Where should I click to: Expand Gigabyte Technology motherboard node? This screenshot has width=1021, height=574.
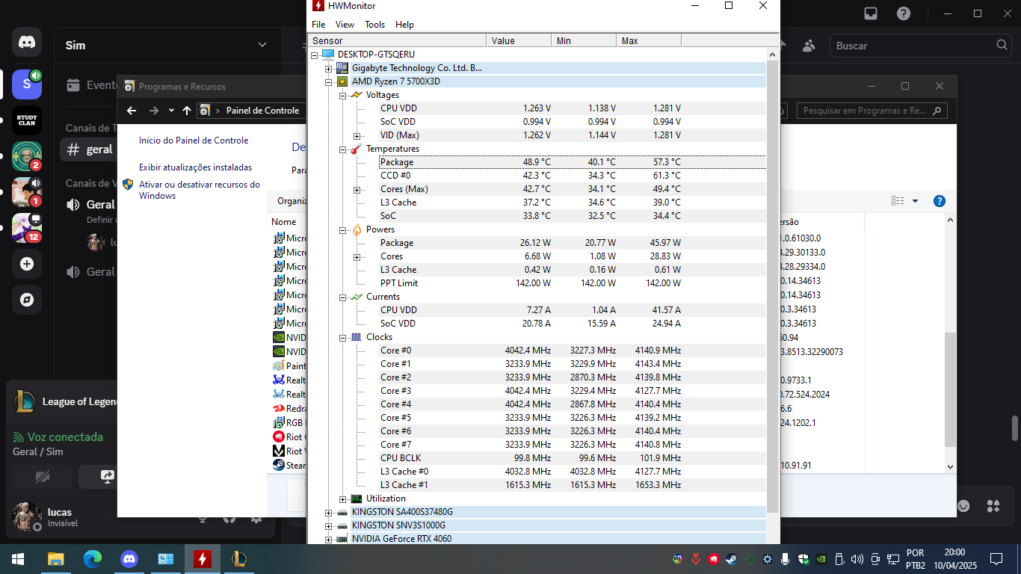[328, 68]
